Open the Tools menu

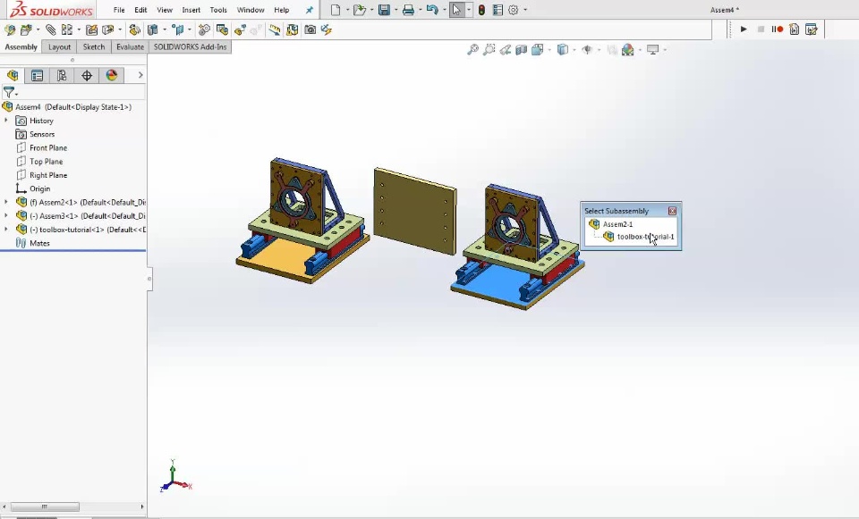coord(218,10)
